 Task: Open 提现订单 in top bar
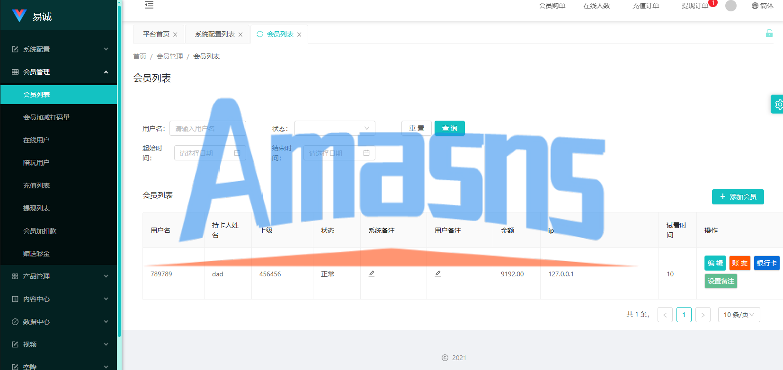click(x=695, y=6)
